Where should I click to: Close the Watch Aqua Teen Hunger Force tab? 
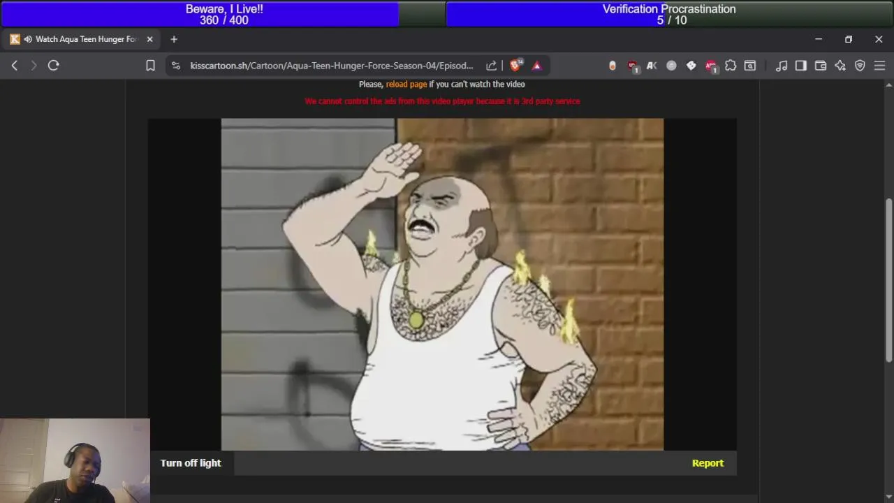coord(149,39)
